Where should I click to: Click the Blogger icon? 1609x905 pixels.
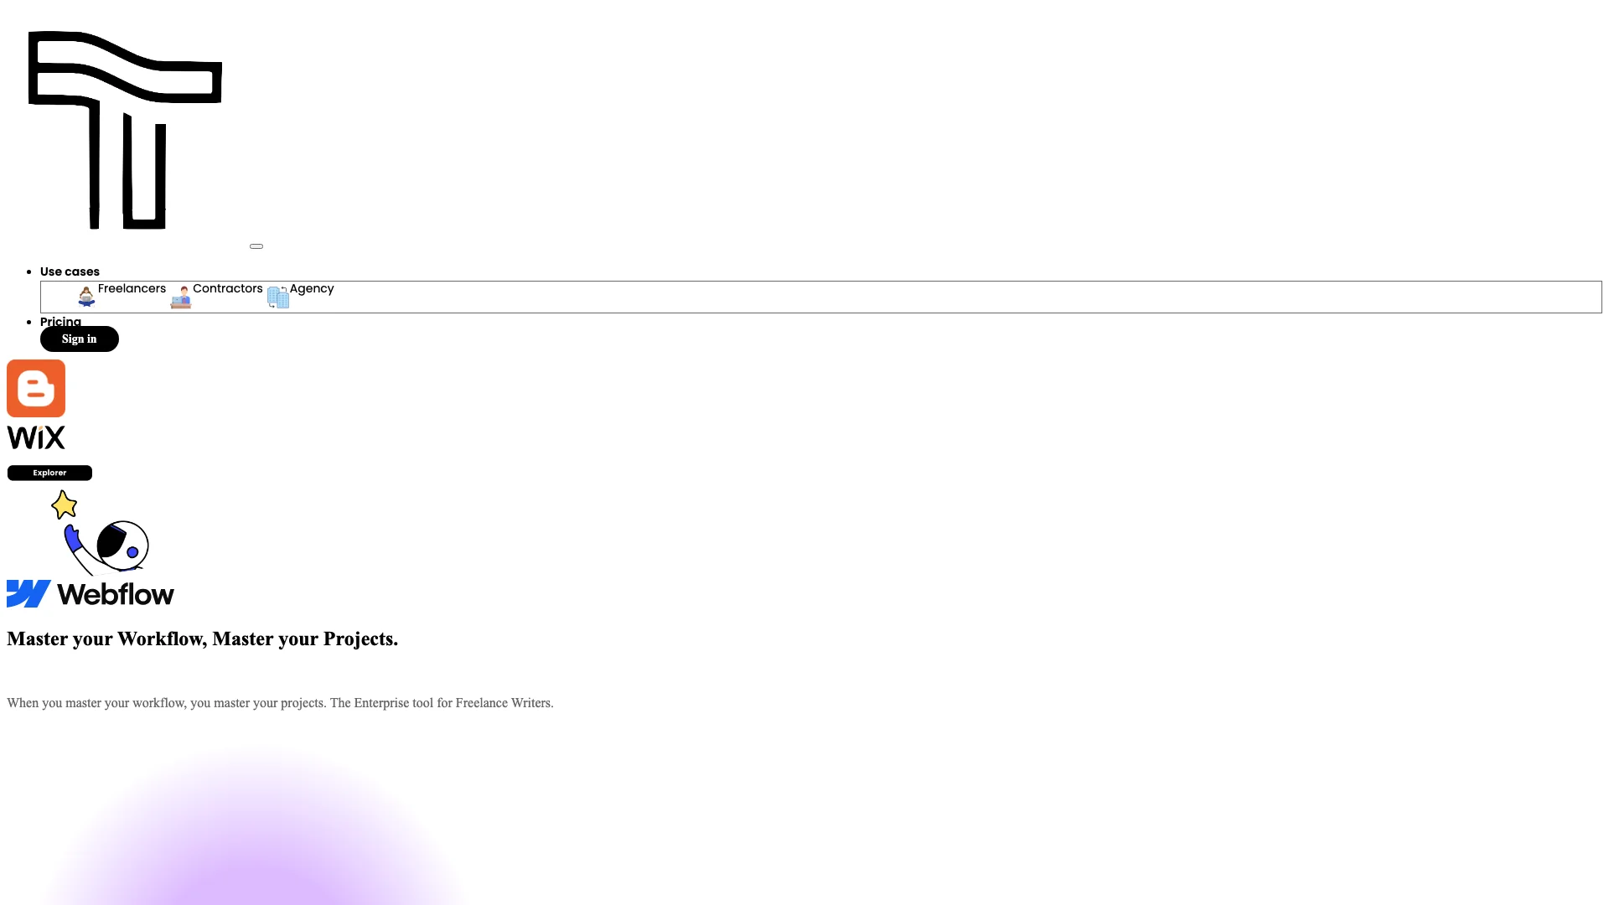[x=35, y=388]
